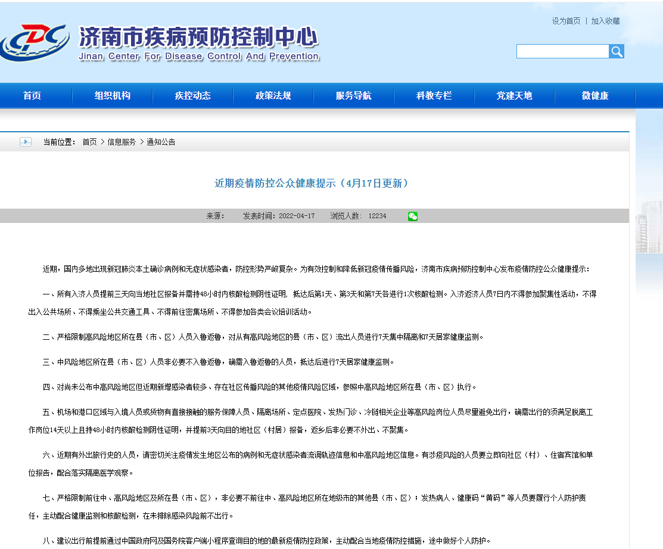Click the building image on right sidebar
Viewport: 663px width, 549px height.
(649, 227)
